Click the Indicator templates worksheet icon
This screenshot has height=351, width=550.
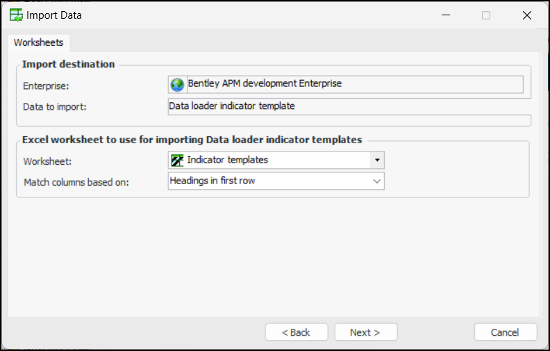point(177,160)
